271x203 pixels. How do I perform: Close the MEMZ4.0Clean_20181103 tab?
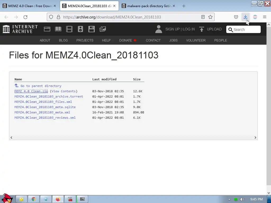point(114,6)
